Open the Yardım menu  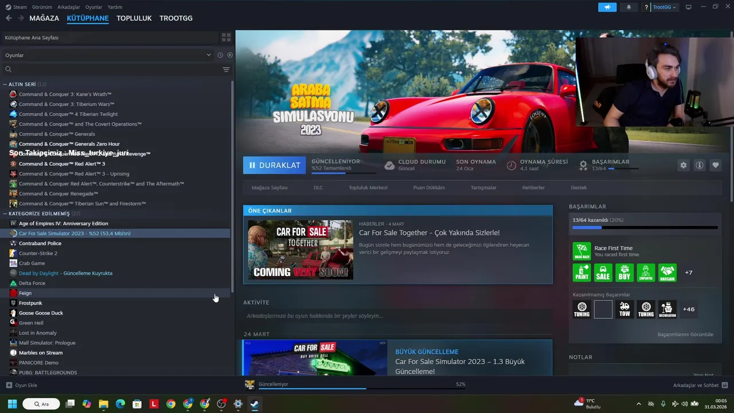pos(115,7)
